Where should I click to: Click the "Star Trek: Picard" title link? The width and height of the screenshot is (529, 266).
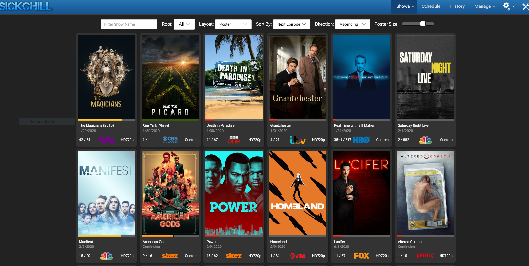[x=156, y=126]
